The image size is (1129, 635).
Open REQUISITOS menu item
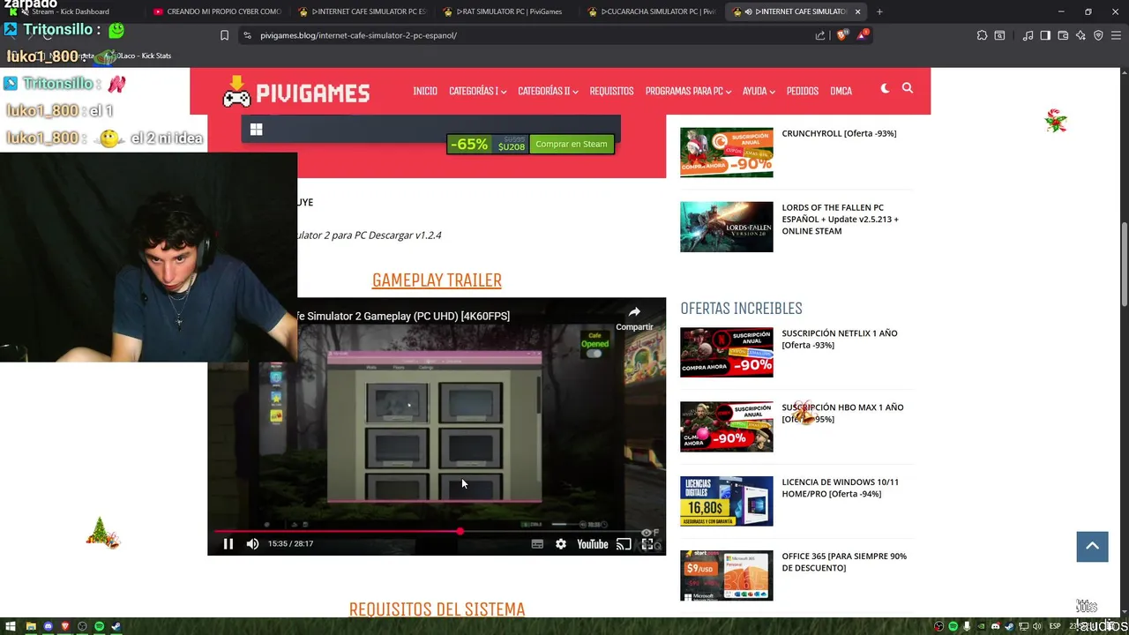pyautogui.click(x=611, y=91)
